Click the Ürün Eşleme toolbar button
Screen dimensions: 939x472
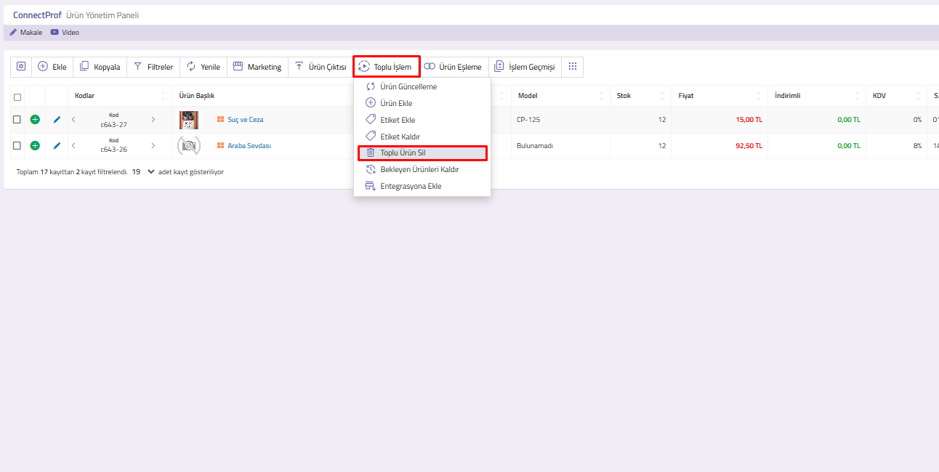(453, 67)
